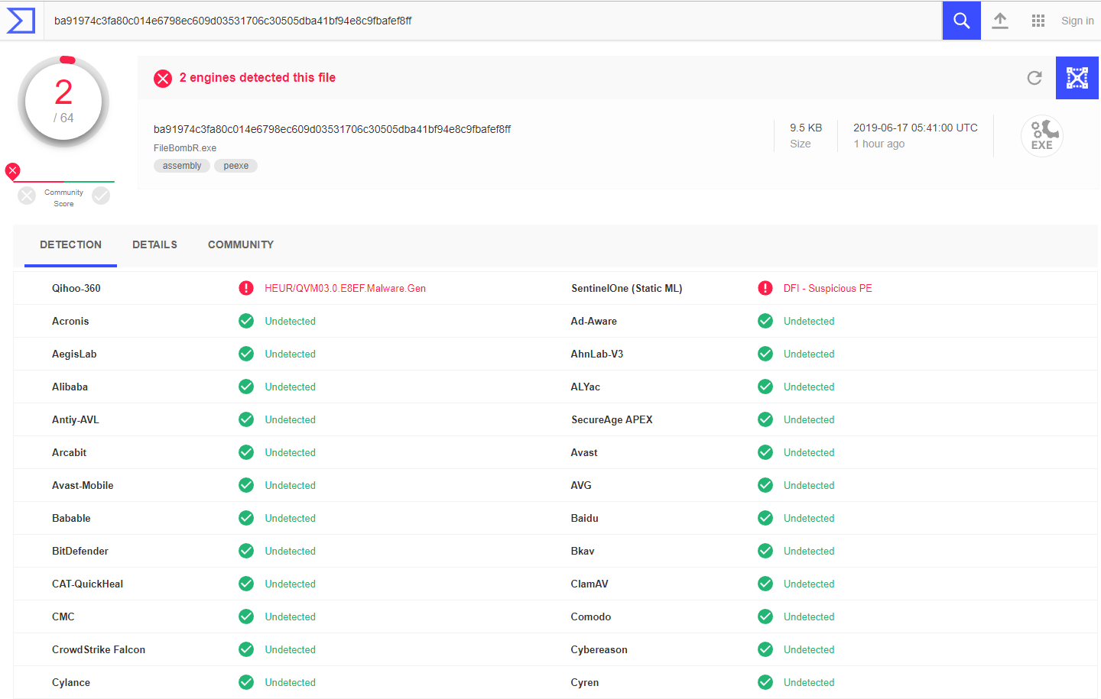Open the upload file arrow icon
The height and width of the screenshot is (699, 1101).
[1000, 21]
